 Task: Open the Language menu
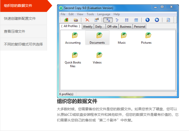tap(104, 14)
